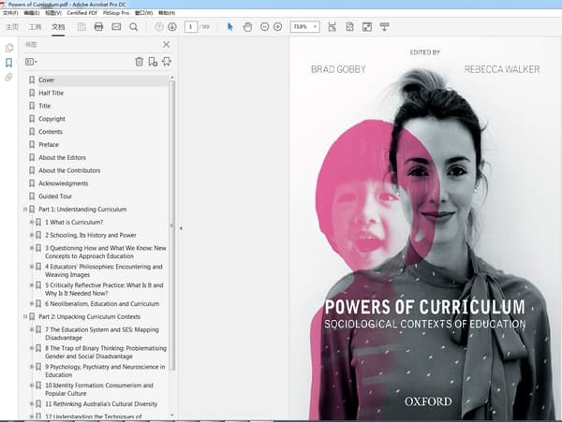Switch to the 主页 tab
The height and width of the screenshot is (422, 562).
coord(12,27)
